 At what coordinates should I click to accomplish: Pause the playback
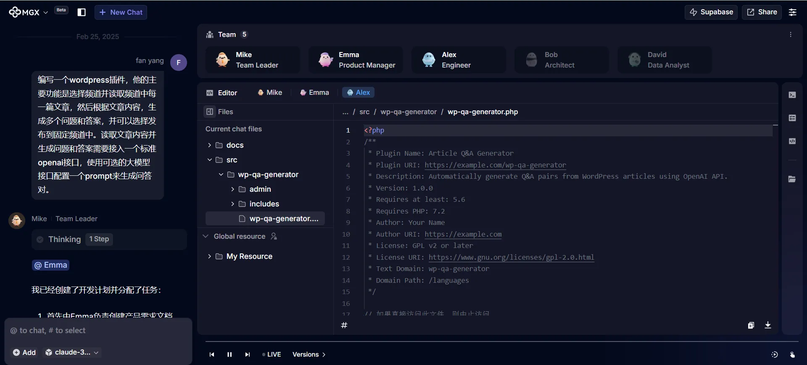[x=229, y=355]
